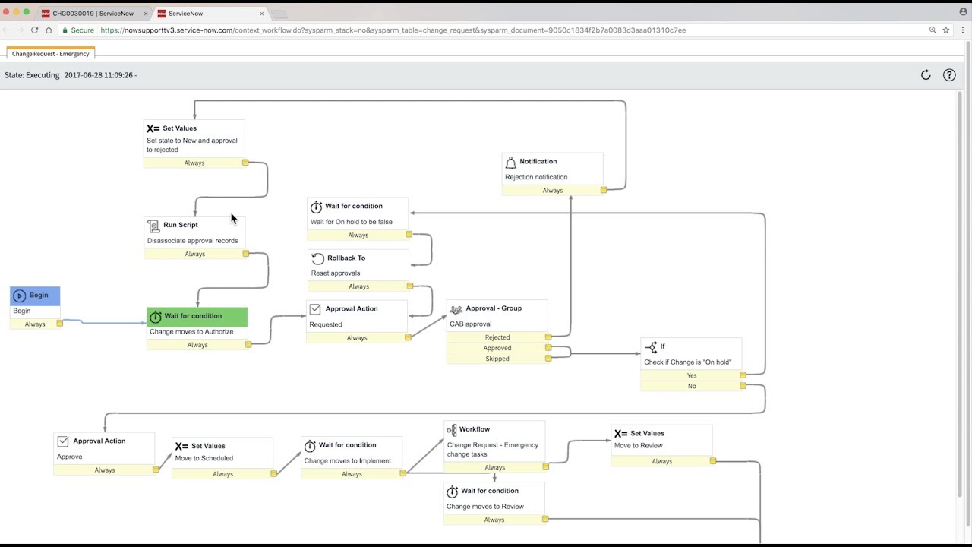Close the CHG0030019 browser tab
This screenshot has width=972, height=547.
coord(145,14)
